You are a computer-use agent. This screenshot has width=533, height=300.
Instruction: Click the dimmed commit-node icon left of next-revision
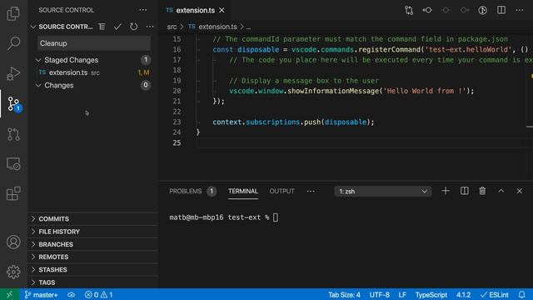(446, 10)
